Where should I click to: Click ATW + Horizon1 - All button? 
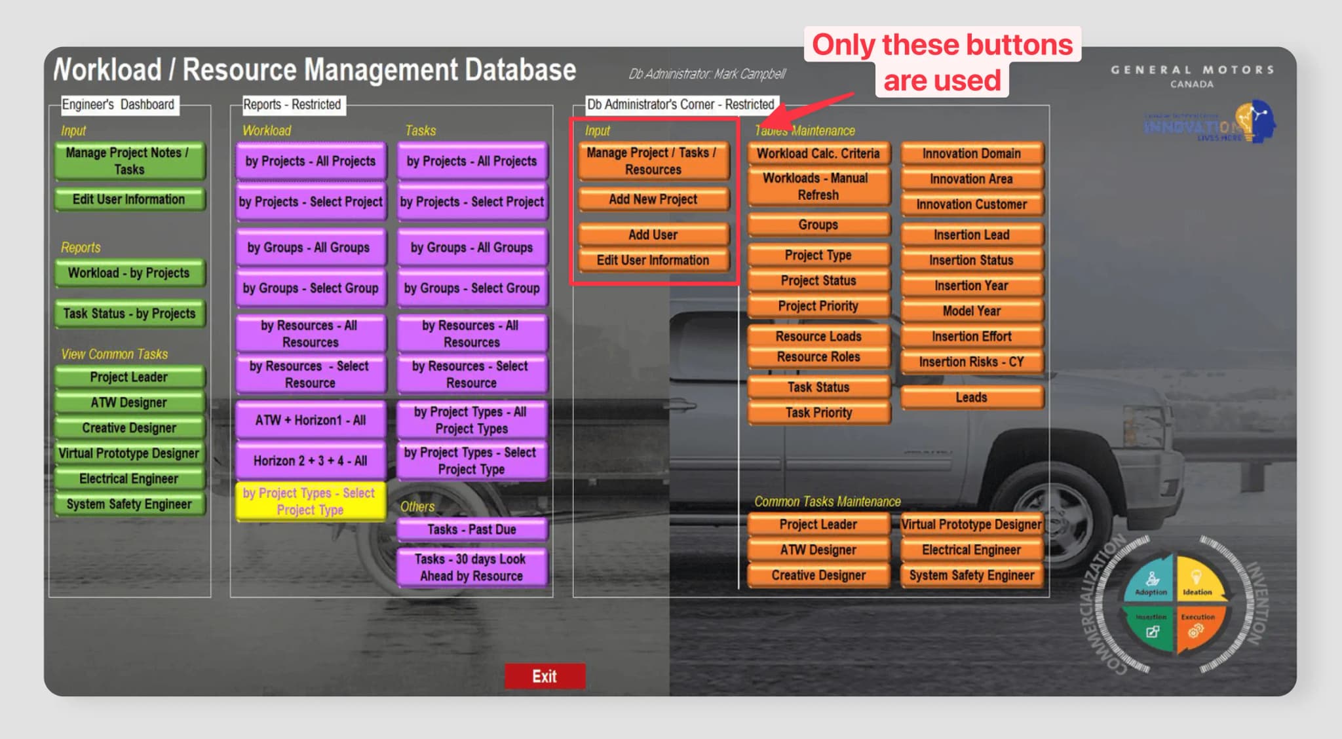point(311,420)
